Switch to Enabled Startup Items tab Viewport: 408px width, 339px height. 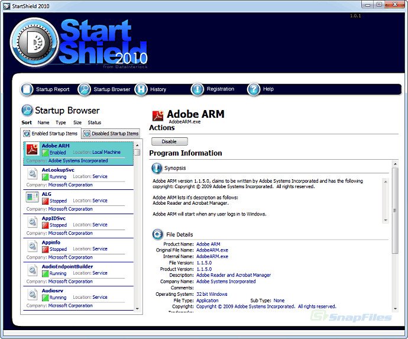click(51, 134)
